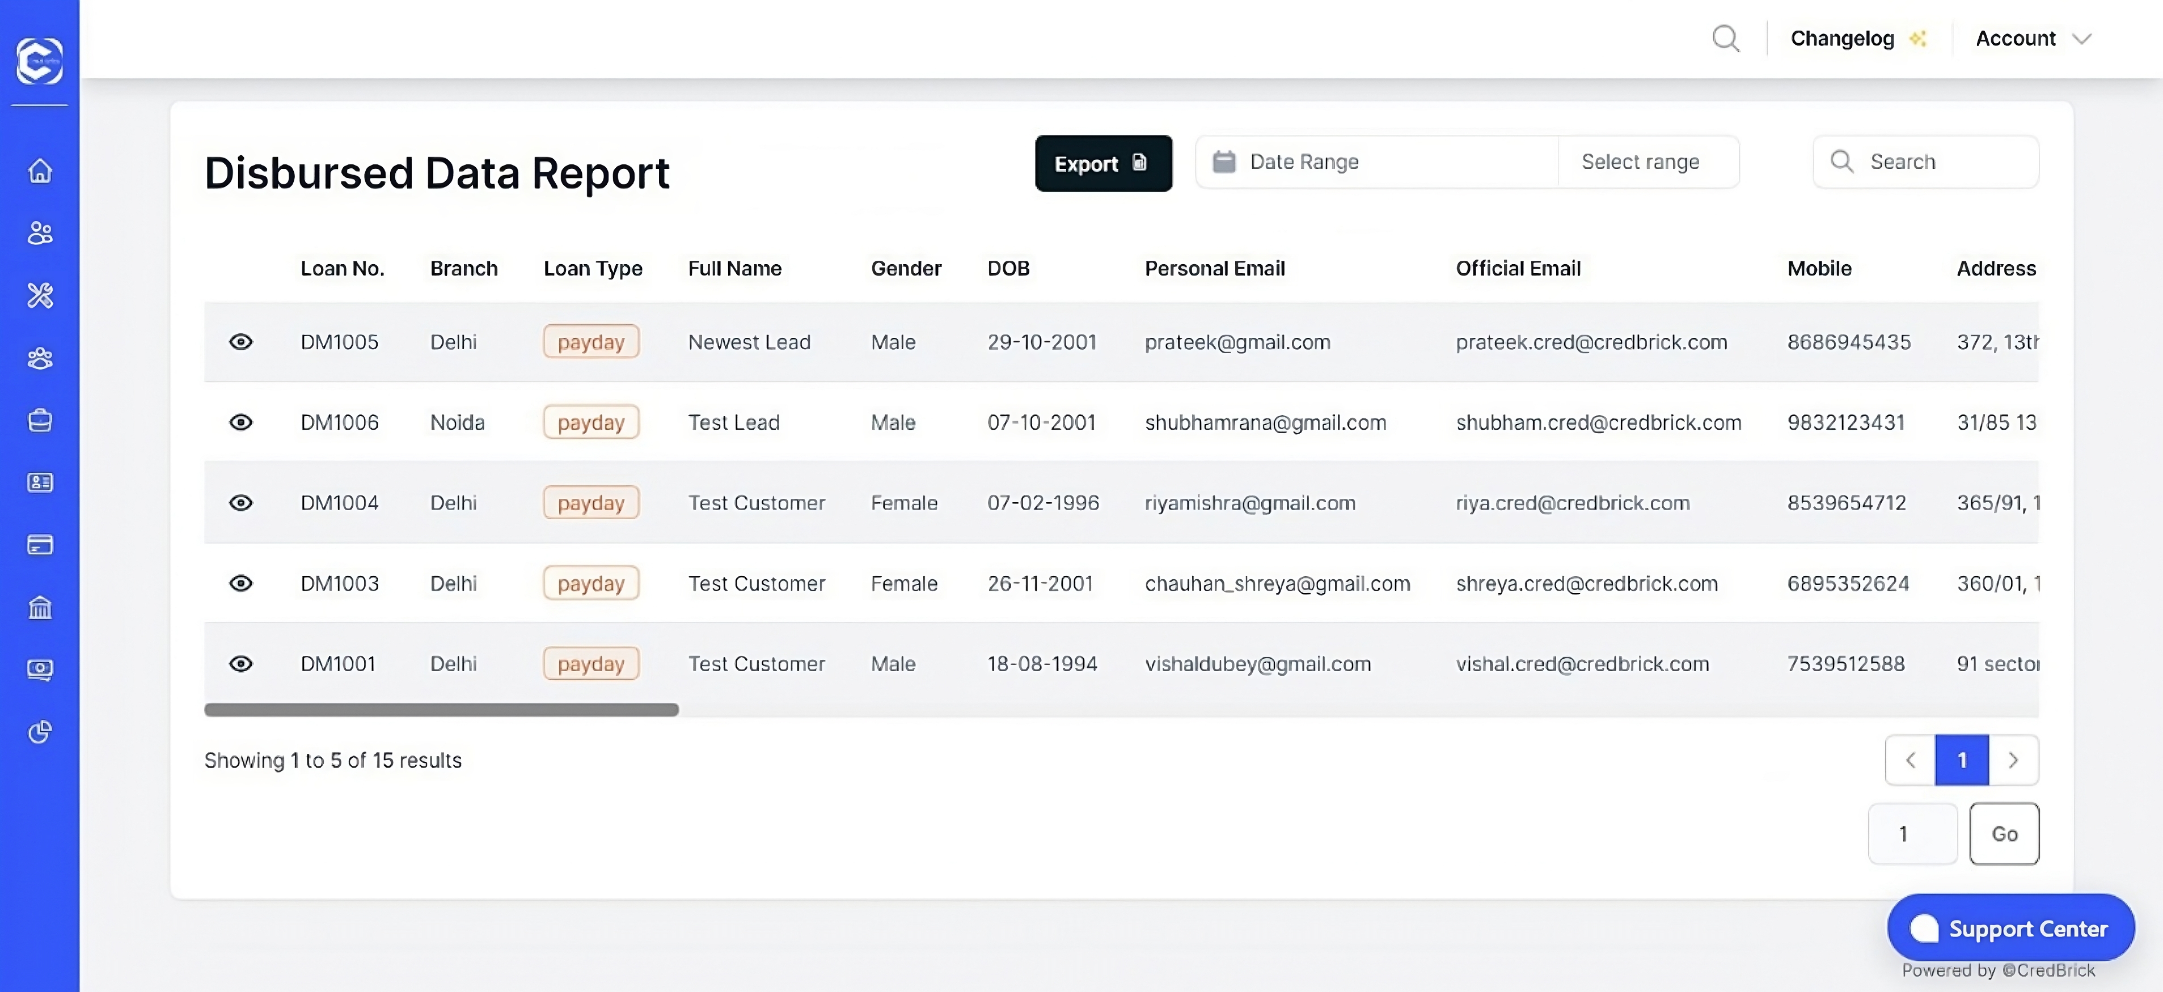Click the Export button
The width and height of the screenshot is (2163, 992).
(1103, 163)
